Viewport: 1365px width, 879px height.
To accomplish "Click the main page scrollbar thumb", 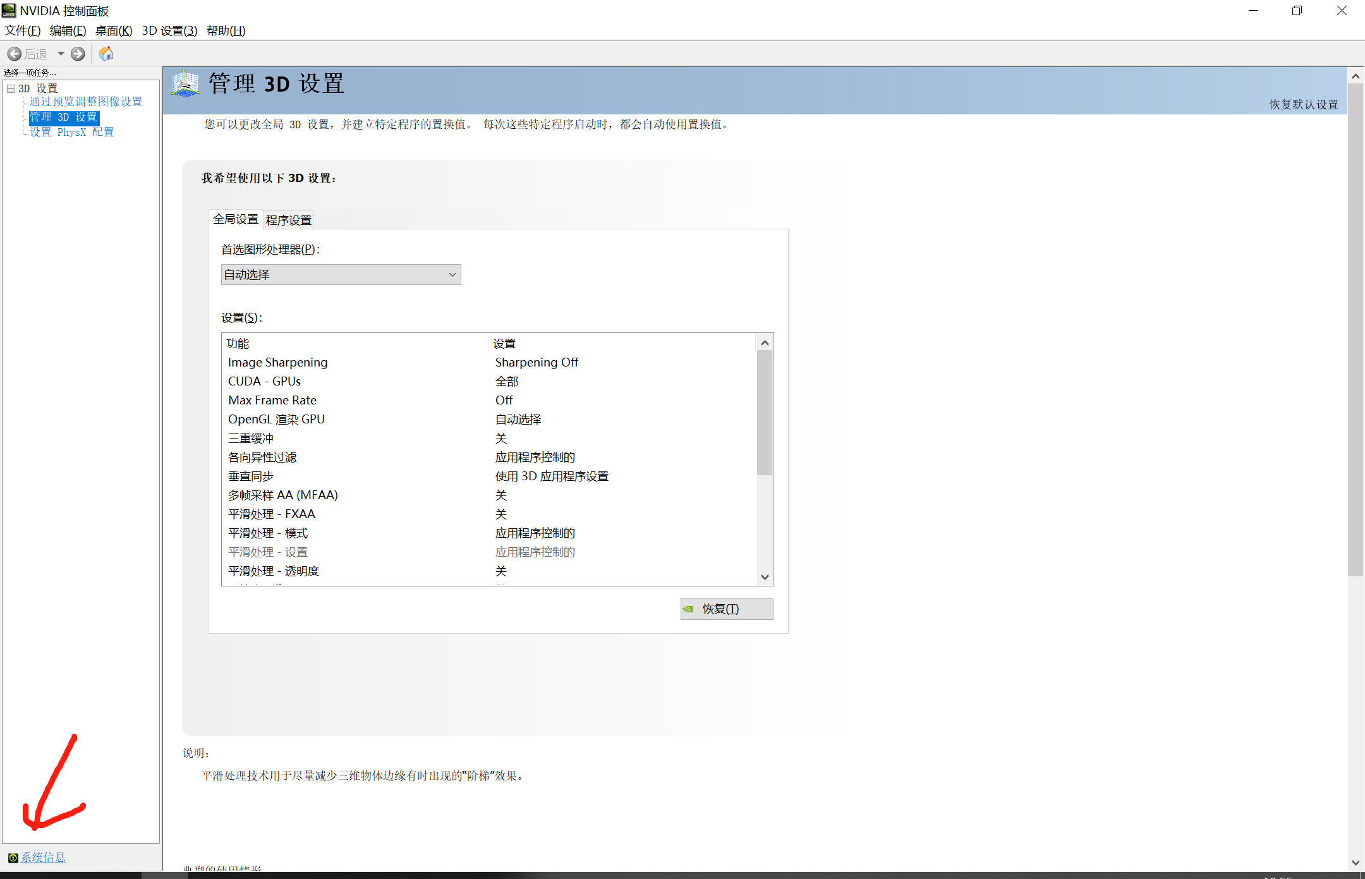I will point(1356,330).
